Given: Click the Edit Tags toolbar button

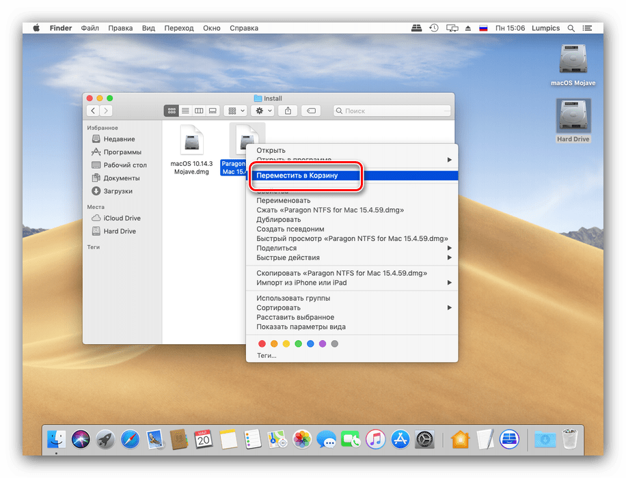Looking at the screenshot, I should click(x=311, y=111).
